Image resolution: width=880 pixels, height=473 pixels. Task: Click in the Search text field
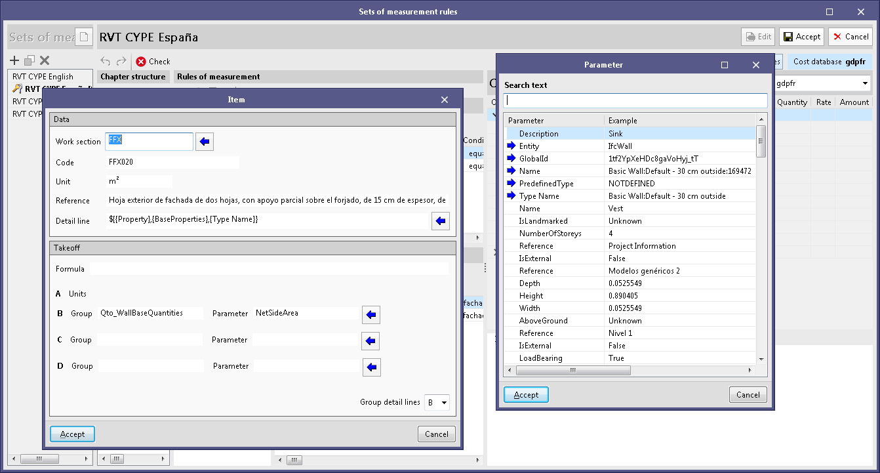click(x=635, y=100)
